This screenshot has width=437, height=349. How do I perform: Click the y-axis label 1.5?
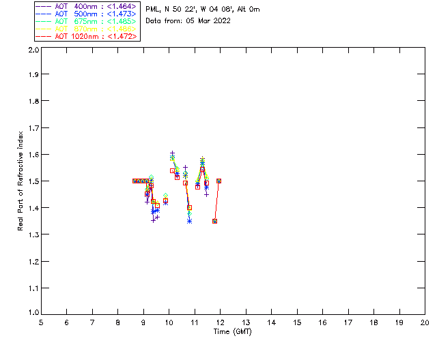33,181
